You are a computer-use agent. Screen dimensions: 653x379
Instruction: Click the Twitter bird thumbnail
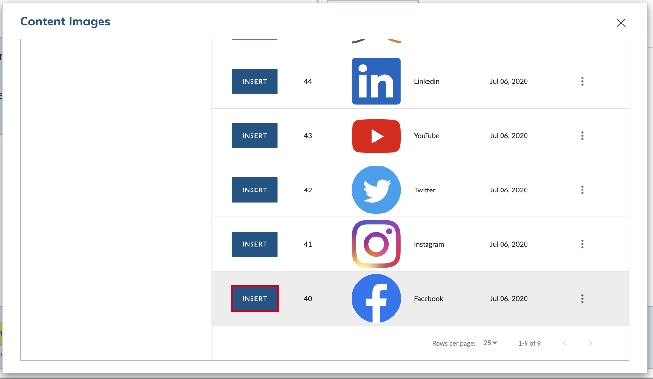point(376,190)
